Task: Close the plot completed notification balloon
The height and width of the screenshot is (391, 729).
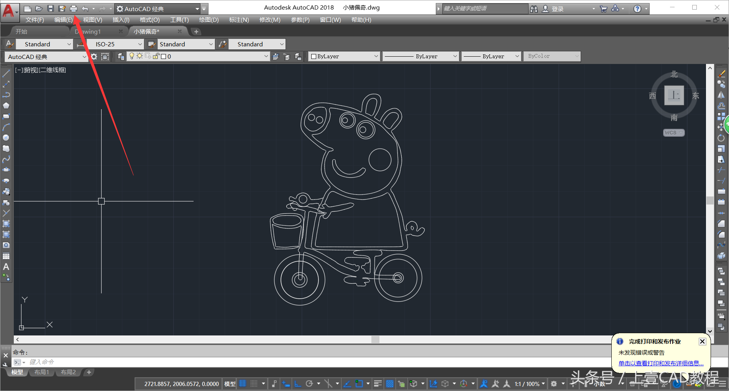Action: (x=702, y=341)
